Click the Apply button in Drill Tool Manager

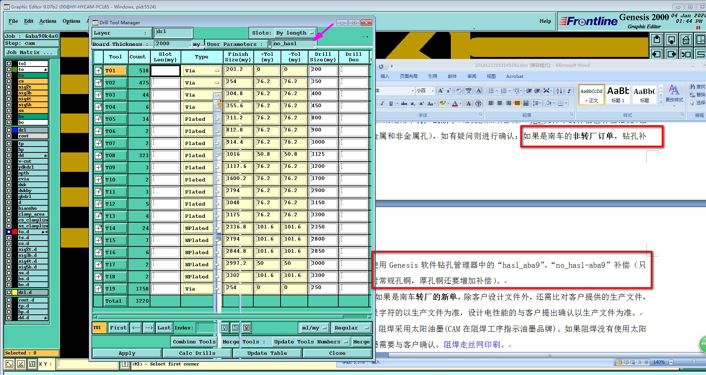tap(127, 353)
